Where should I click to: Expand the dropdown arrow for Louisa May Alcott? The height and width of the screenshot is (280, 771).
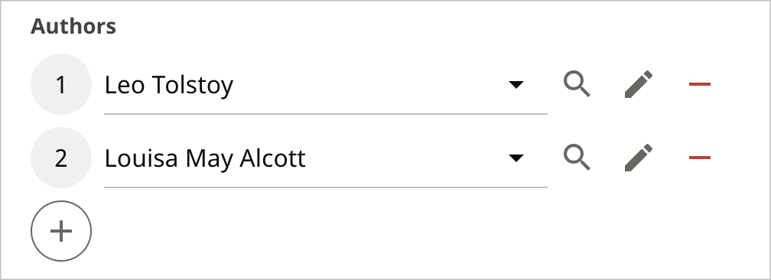[516, 158]
